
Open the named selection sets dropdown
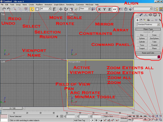tap(143, 9)
